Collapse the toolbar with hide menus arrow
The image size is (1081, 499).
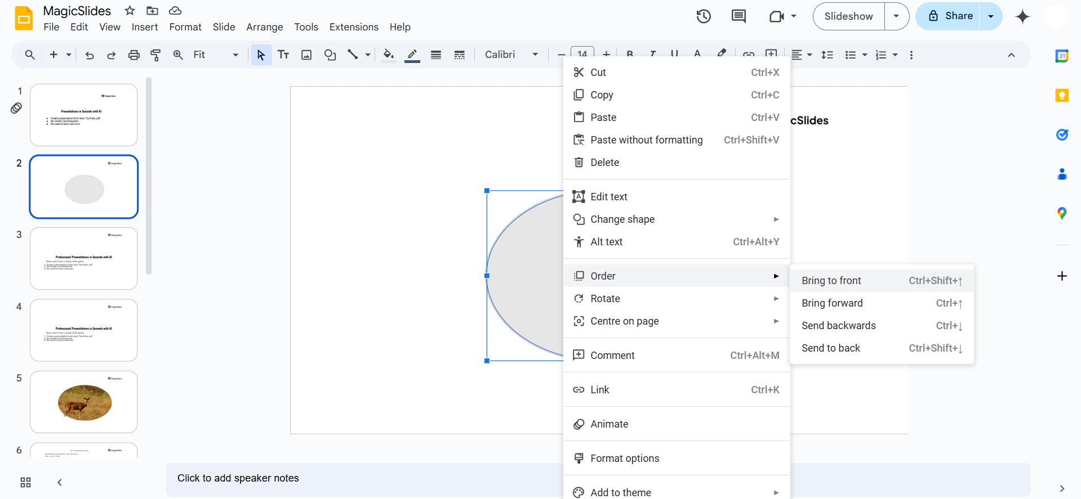pyautogui.click(x=1011, y=55)
